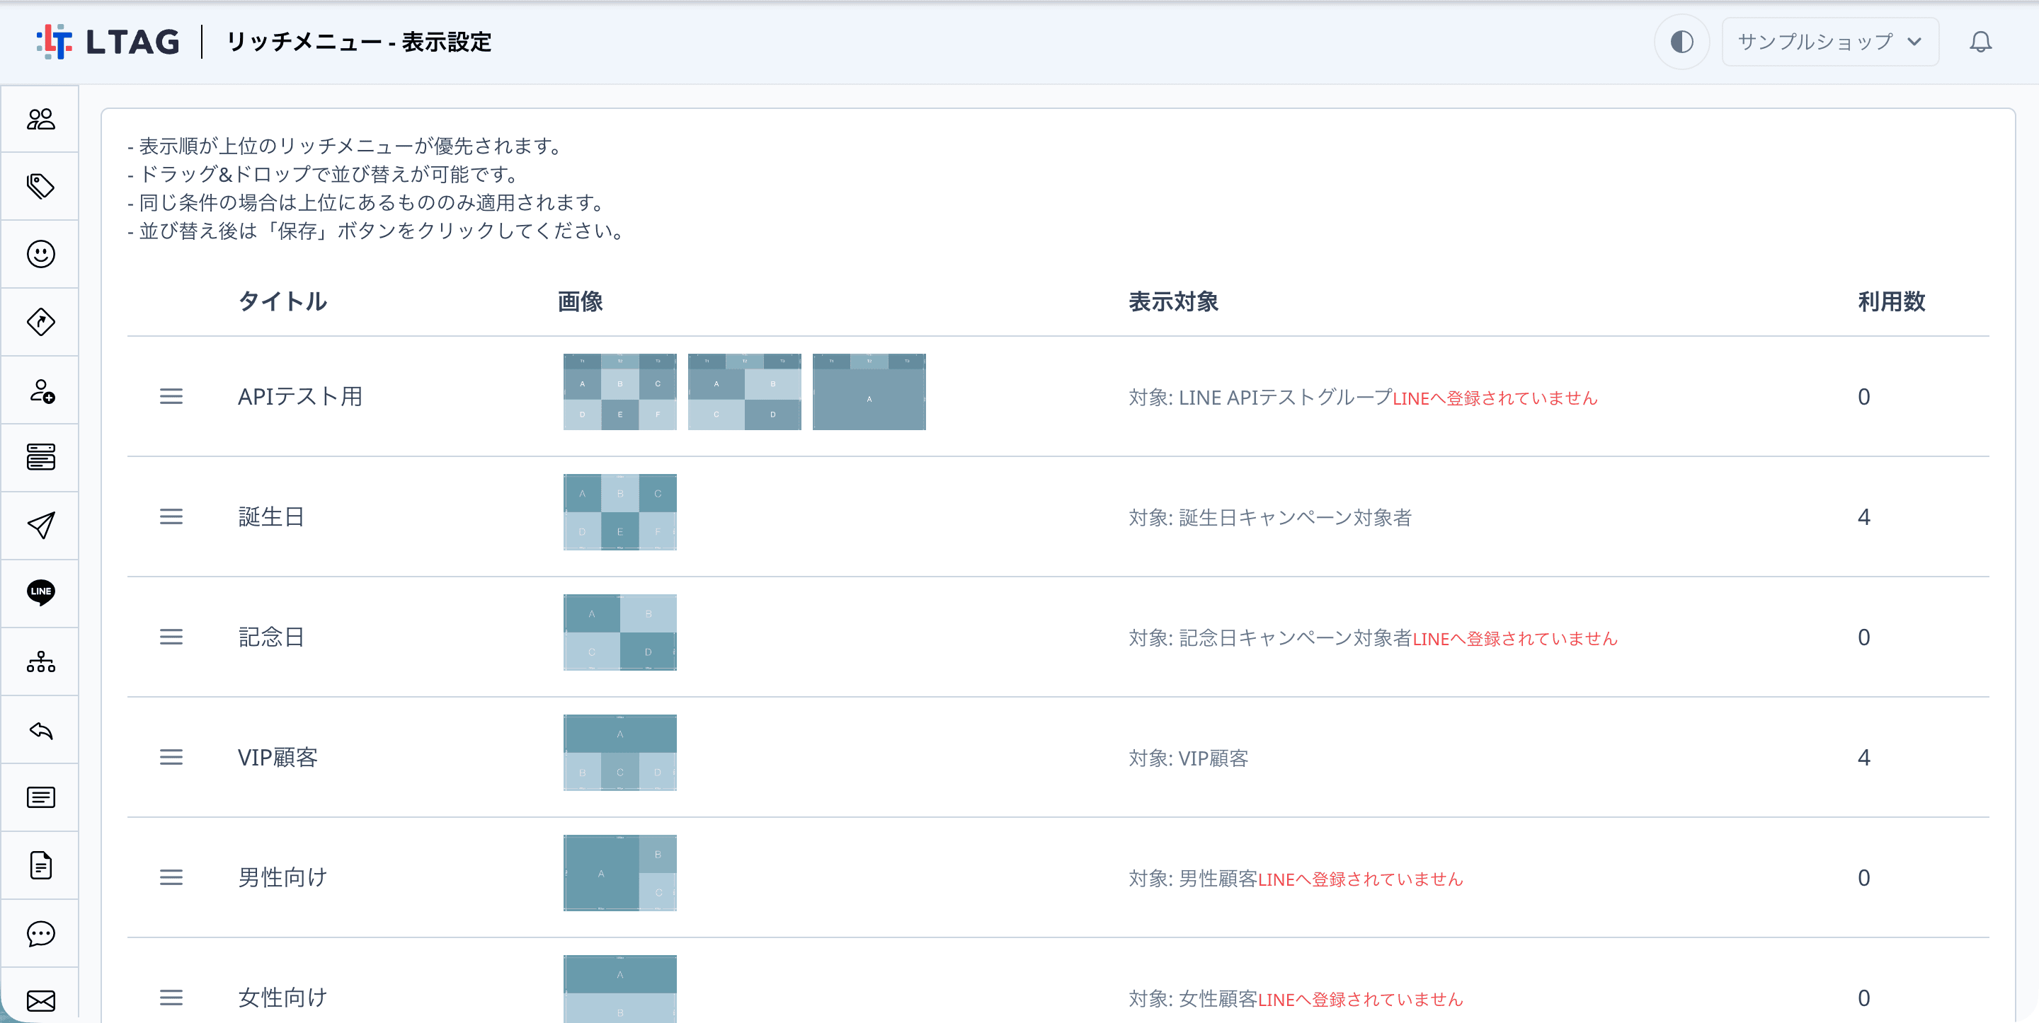
Task: Click the page heading リッチメニュー - 表示設定
Action: [358, 42]
